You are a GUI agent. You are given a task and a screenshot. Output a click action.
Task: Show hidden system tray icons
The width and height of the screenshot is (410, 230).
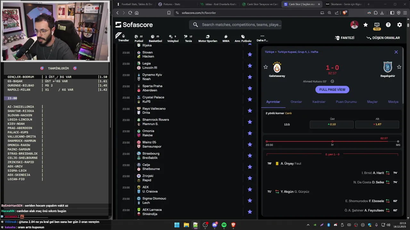[308, 225]
